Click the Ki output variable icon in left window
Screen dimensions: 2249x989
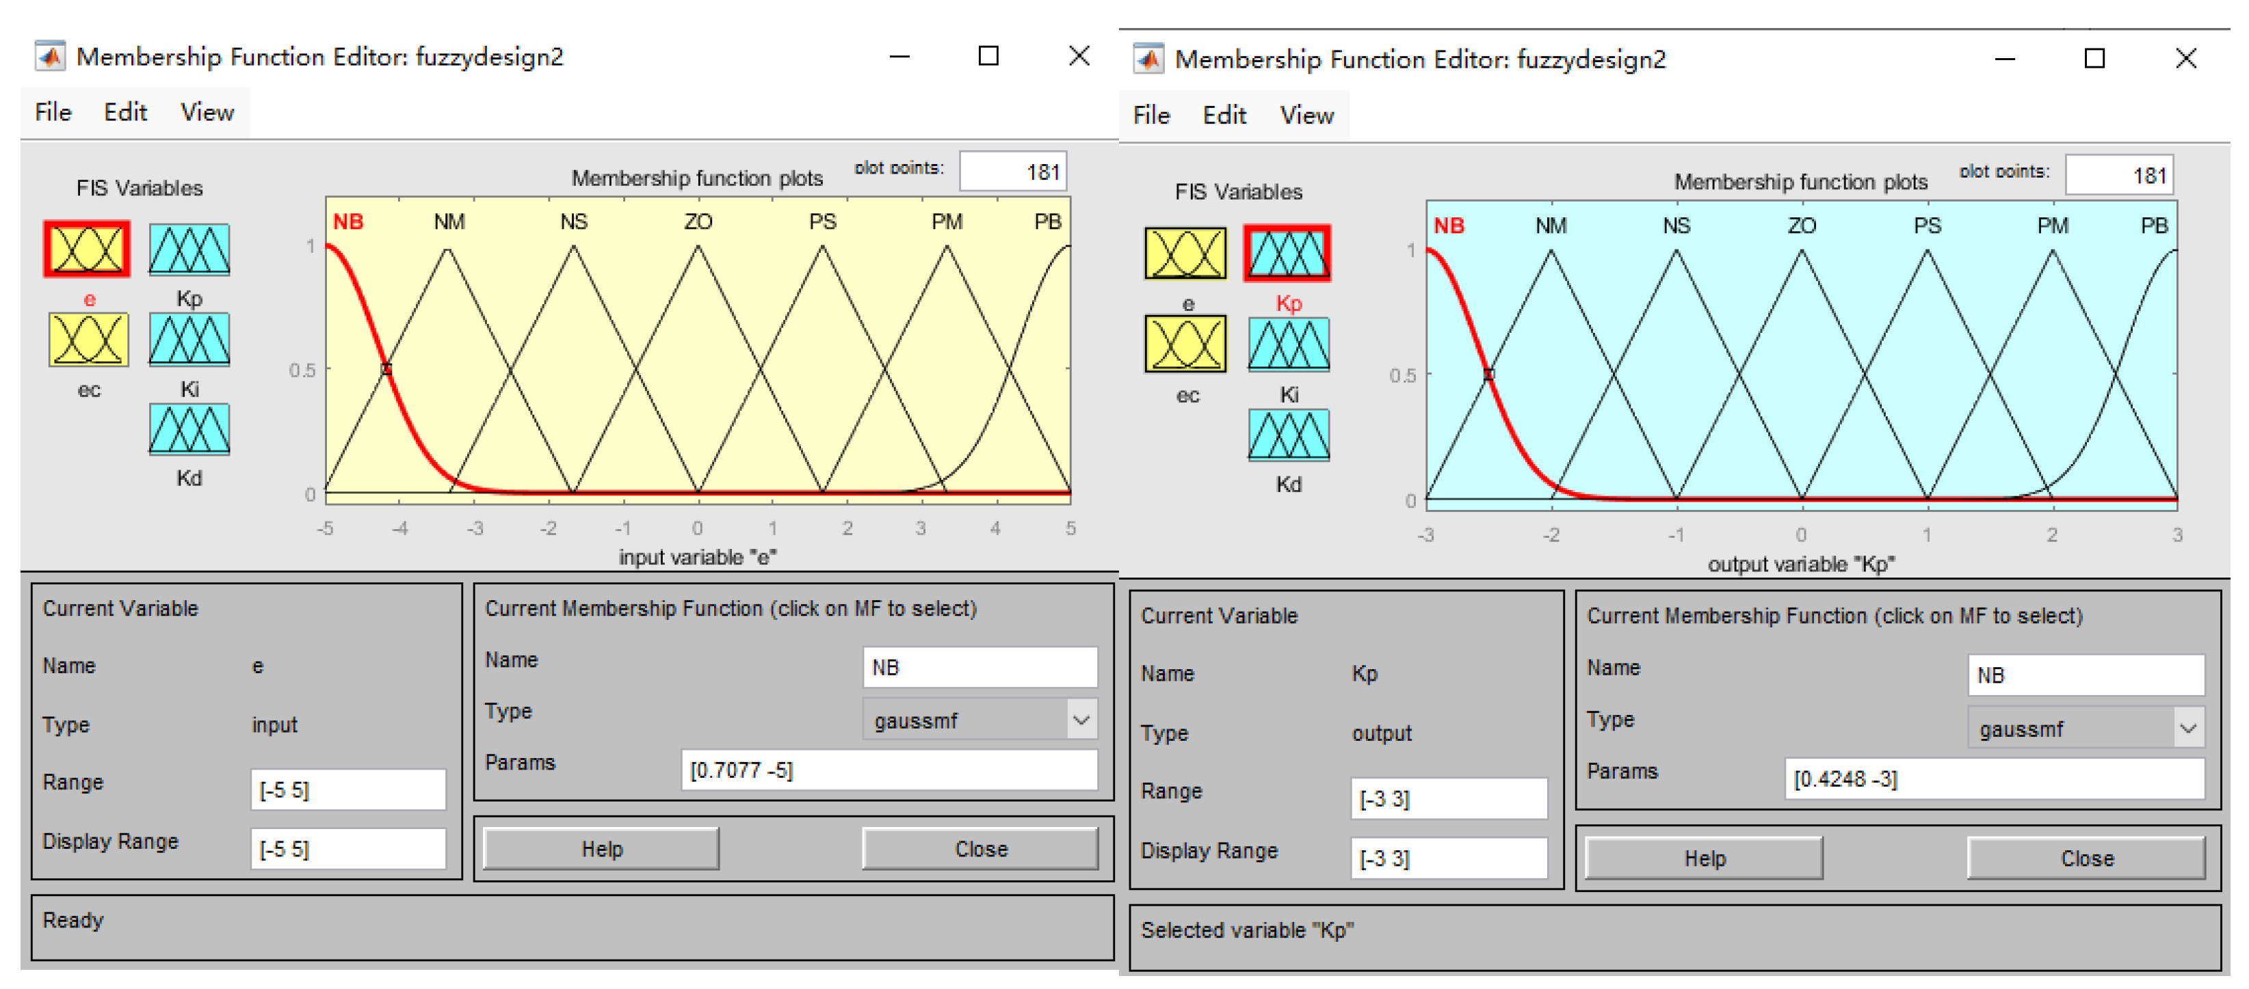[189, 340]
